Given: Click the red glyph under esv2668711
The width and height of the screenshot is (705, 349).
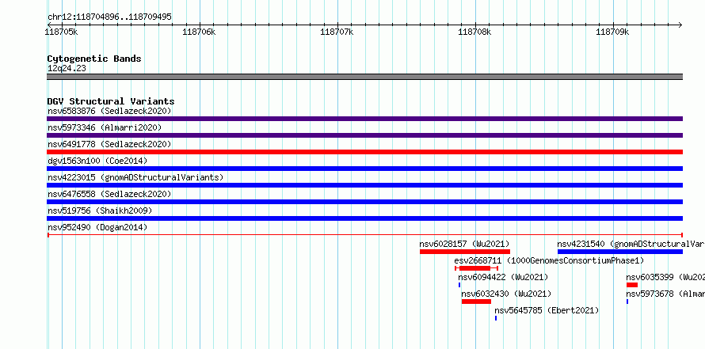Looking at the screenshot, I should click(476, 268).
